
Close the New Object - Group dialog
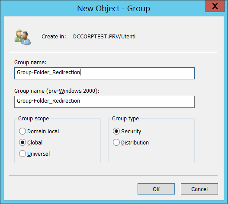pyautogui.click(x=215, y=6)
